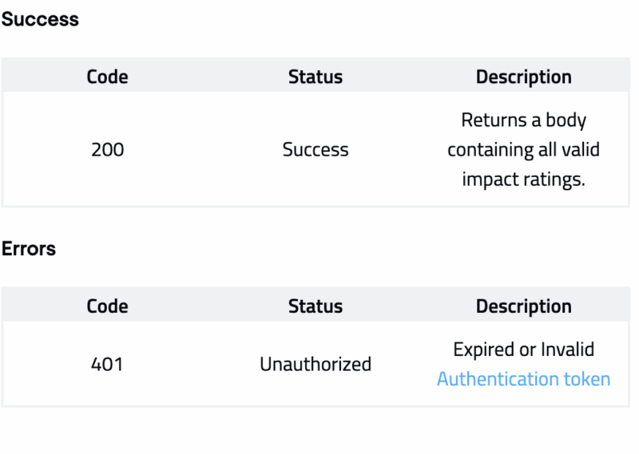Select Code header in Errors table
The image size is (639, 454).
coord(107,306)
